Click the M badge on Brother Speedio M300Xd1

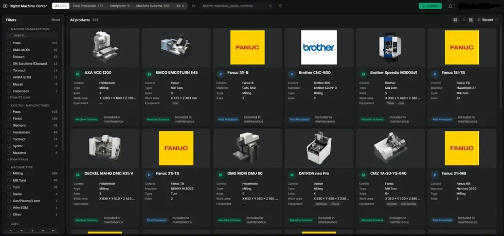pos(363,74)
